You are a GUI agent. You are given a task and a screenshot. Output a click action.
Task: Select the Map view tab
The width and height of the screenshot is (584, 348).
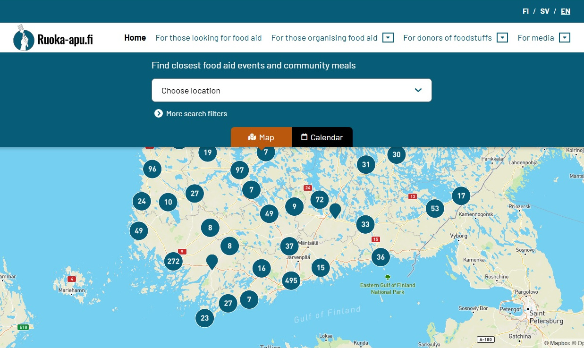261,137
